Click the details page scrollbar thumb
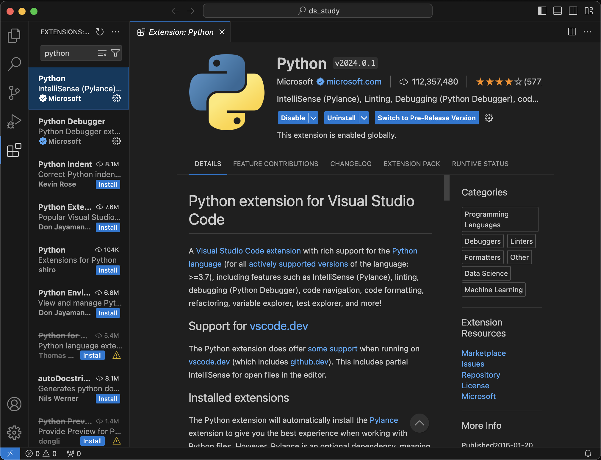 [446, 187]
